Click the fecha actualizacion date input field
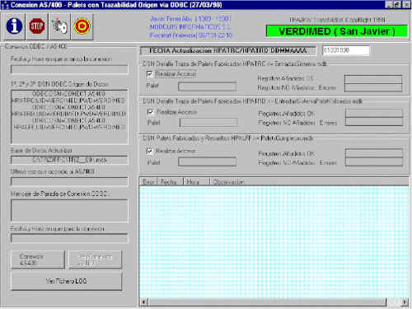 pos(346,50)
